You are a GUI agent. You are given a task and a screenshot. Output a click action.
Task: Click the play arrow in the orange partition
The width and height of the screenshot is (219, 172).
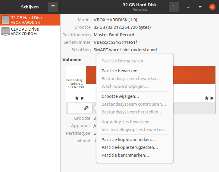[x=212, y=98]
